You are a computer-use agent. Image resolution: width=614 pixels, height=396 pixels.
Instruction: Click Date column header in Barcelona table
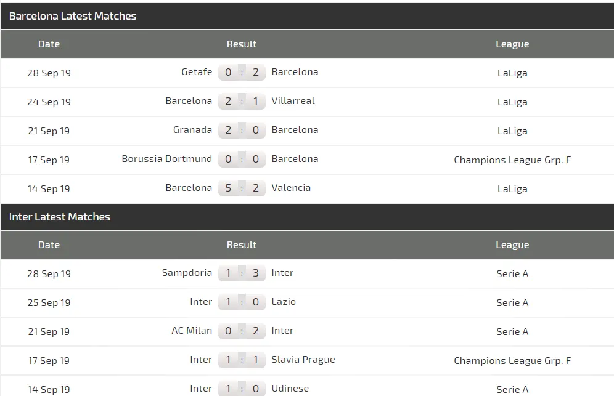[49, 44]
